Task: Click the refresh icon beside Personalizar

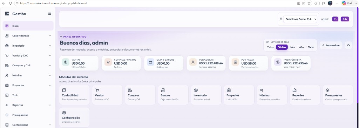Action: (348, 45)
